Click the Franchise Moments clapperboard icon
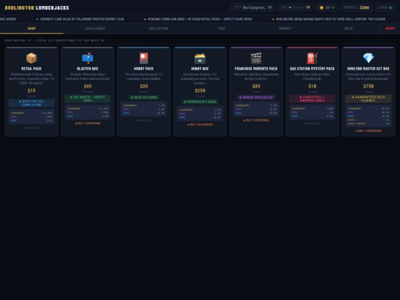Screen dimensions: 400x300 click(x=256, y=59)
